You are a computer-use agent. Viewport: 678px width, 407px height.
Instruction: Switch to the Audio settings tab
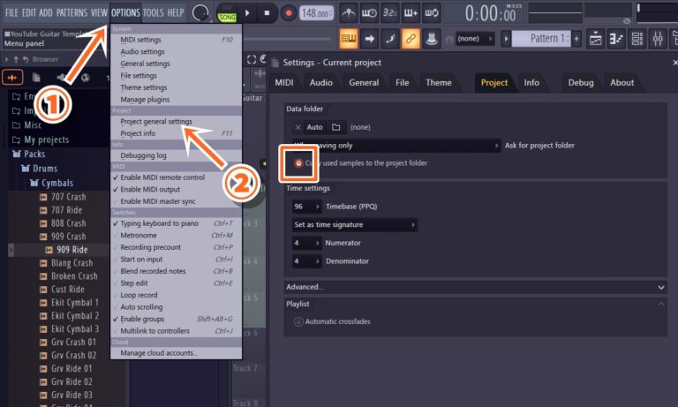point(321,82)
